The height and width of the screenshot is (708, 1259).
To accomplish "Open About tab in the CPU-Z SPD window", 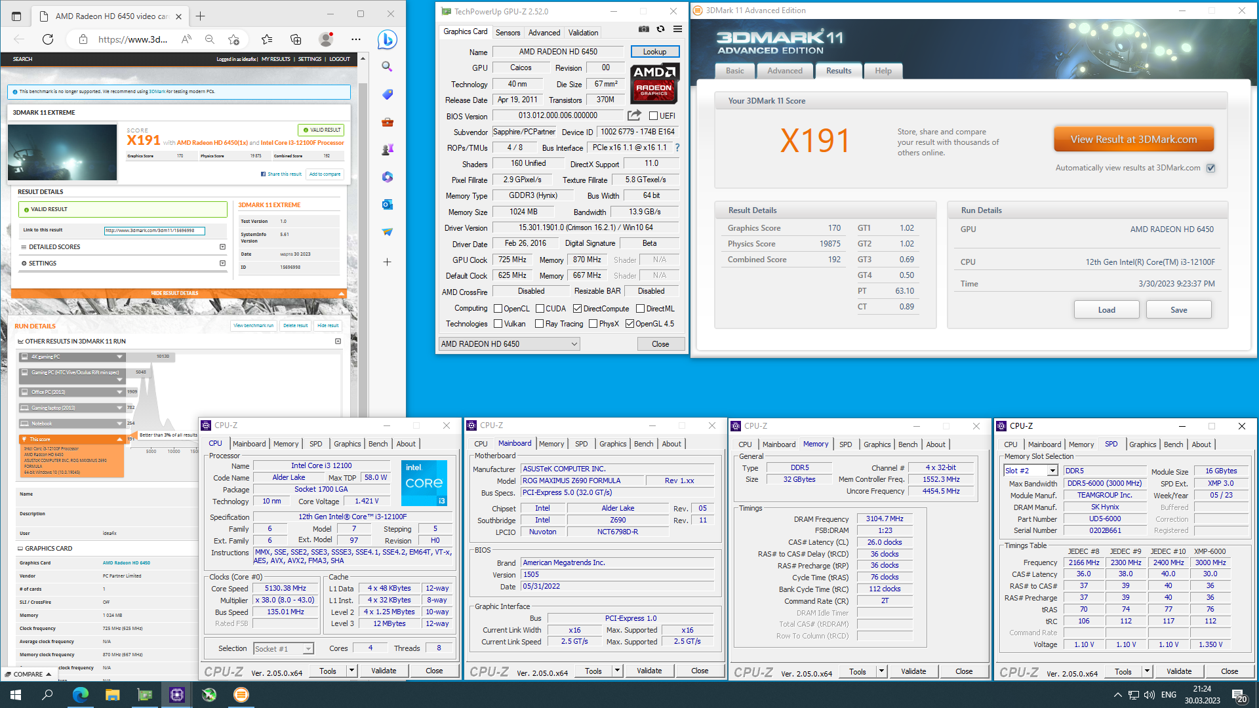I will pyautogui.click(x=1201, y=444).
